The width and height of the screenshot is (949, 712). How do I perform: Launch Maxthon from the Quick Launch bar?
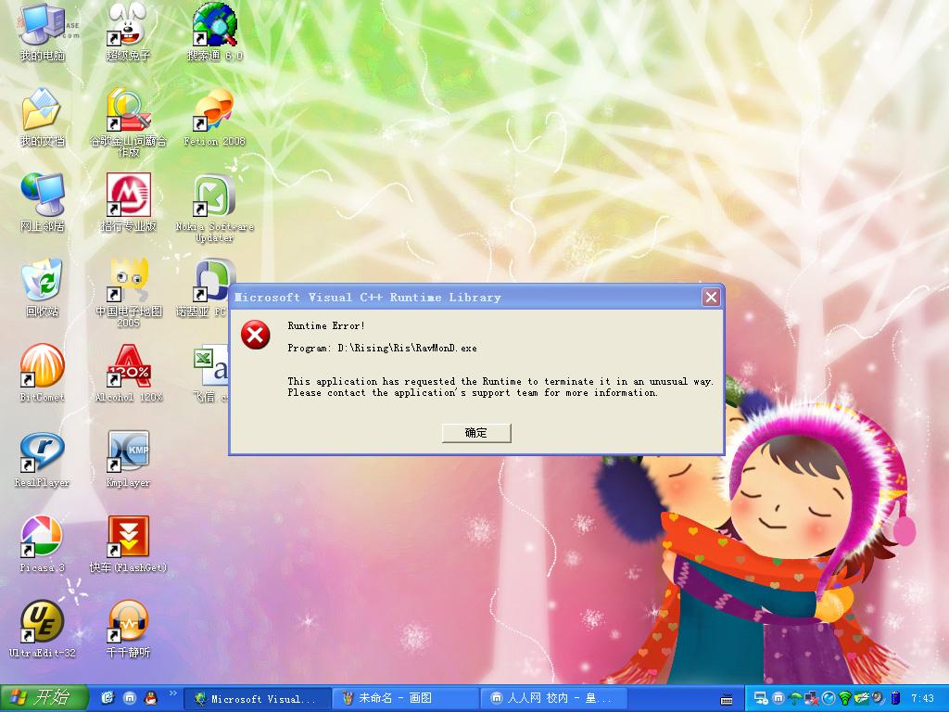[x=130, y=698]
